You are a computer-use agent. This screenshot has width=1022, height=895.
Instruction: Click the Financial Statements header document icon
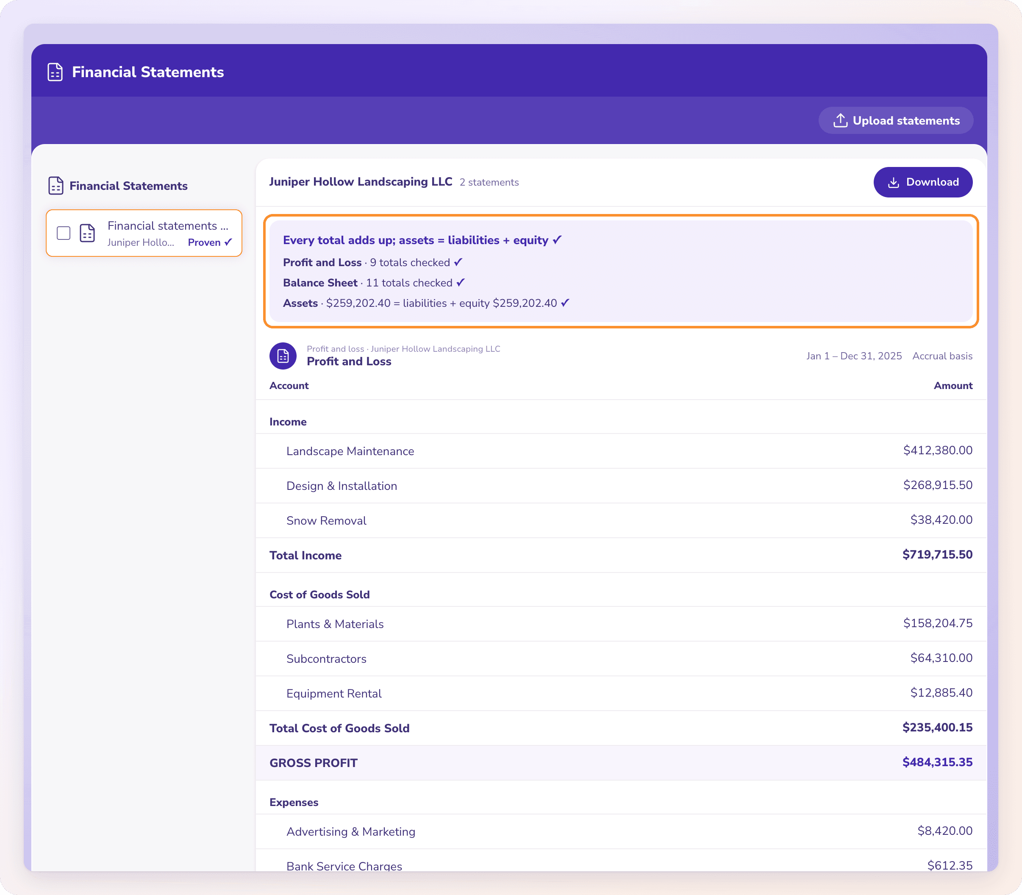click(55, 72)
